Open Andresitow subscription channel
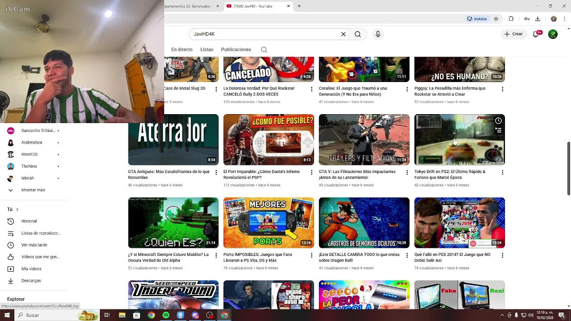This screenshot has height=321, width=571. tap(33, 143)
